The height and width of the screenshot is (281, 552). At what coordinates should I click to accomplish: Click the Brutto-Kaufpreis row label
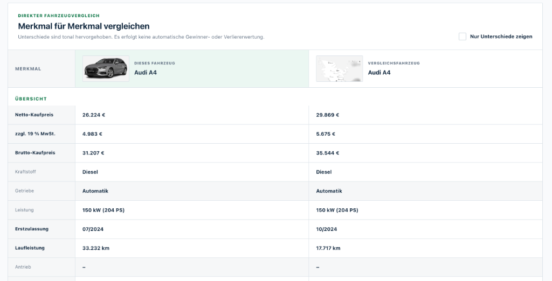click(x=35, y=153)
